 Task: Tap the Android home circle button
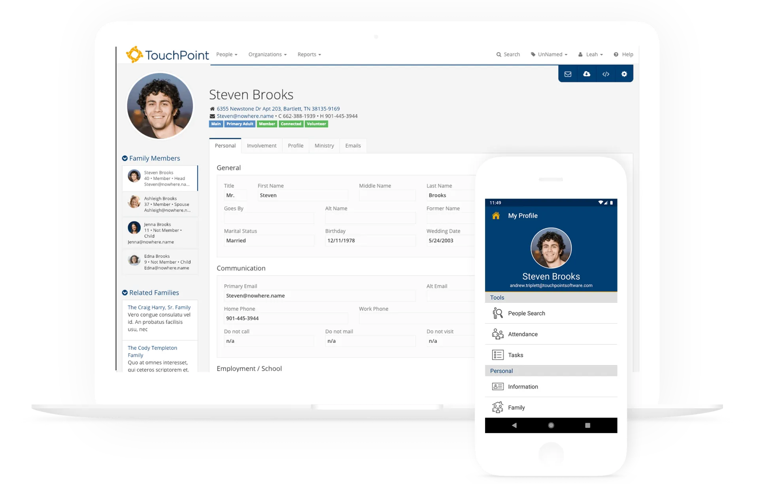click(x=551, y=425)
